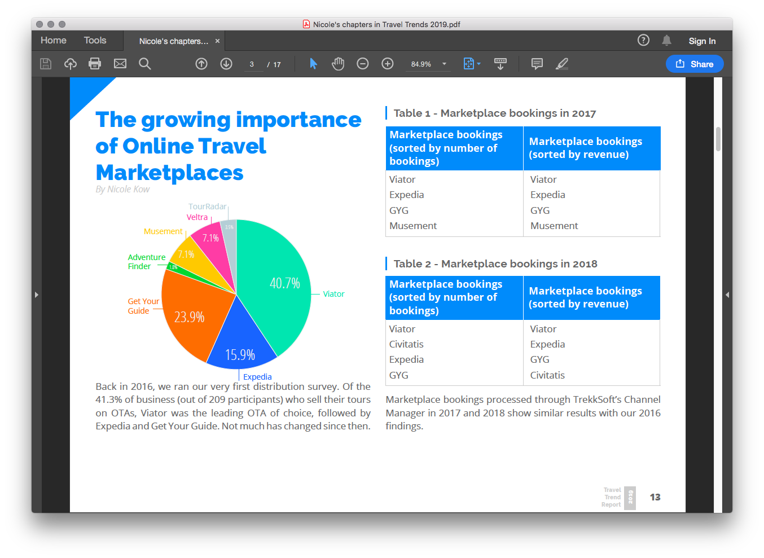764x558 pixels.
Task: Switch to the Home tab
Action: pyautogui.click(x=54, y=41)
